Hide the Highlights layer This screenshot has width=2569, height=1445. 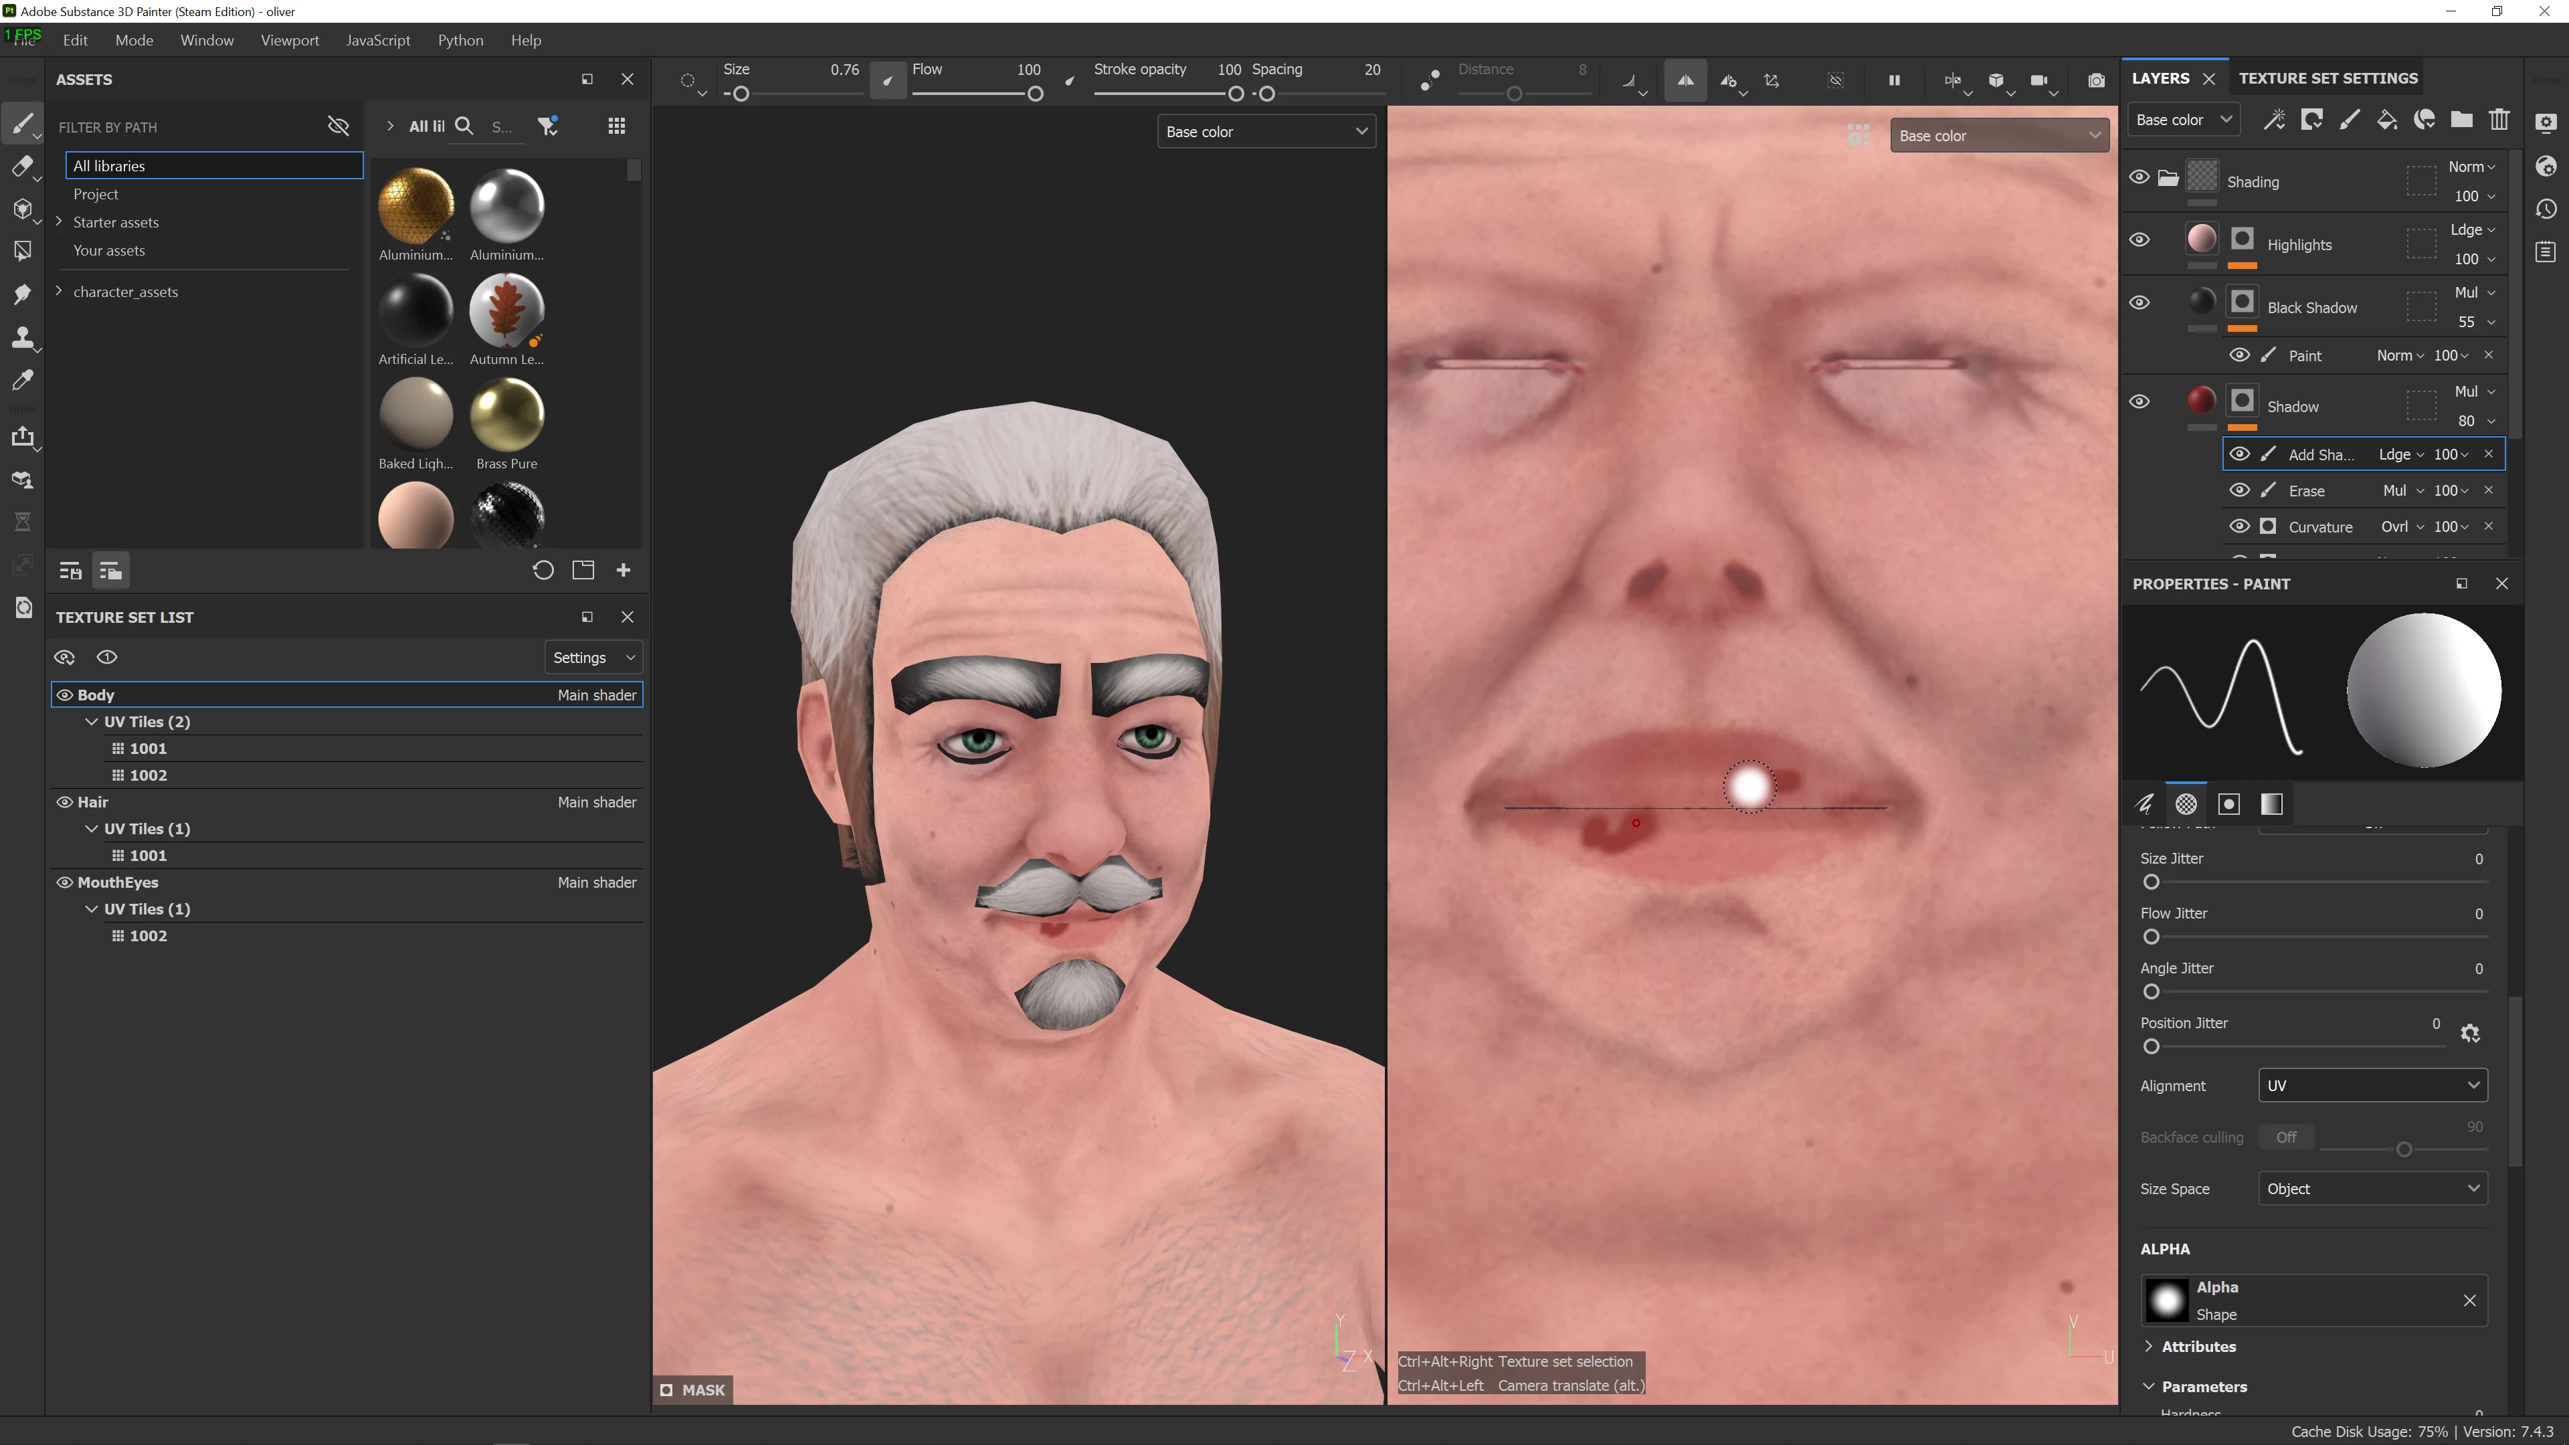tap(2139, 240)
